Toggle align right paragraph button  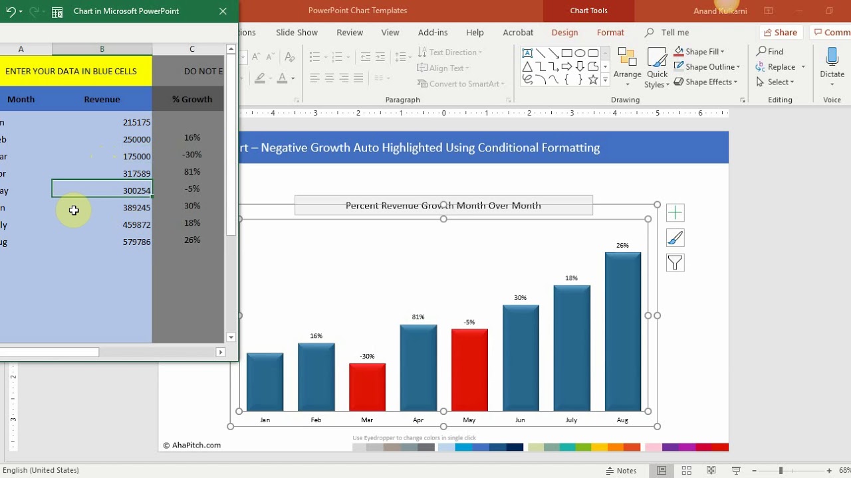[344, 78]
